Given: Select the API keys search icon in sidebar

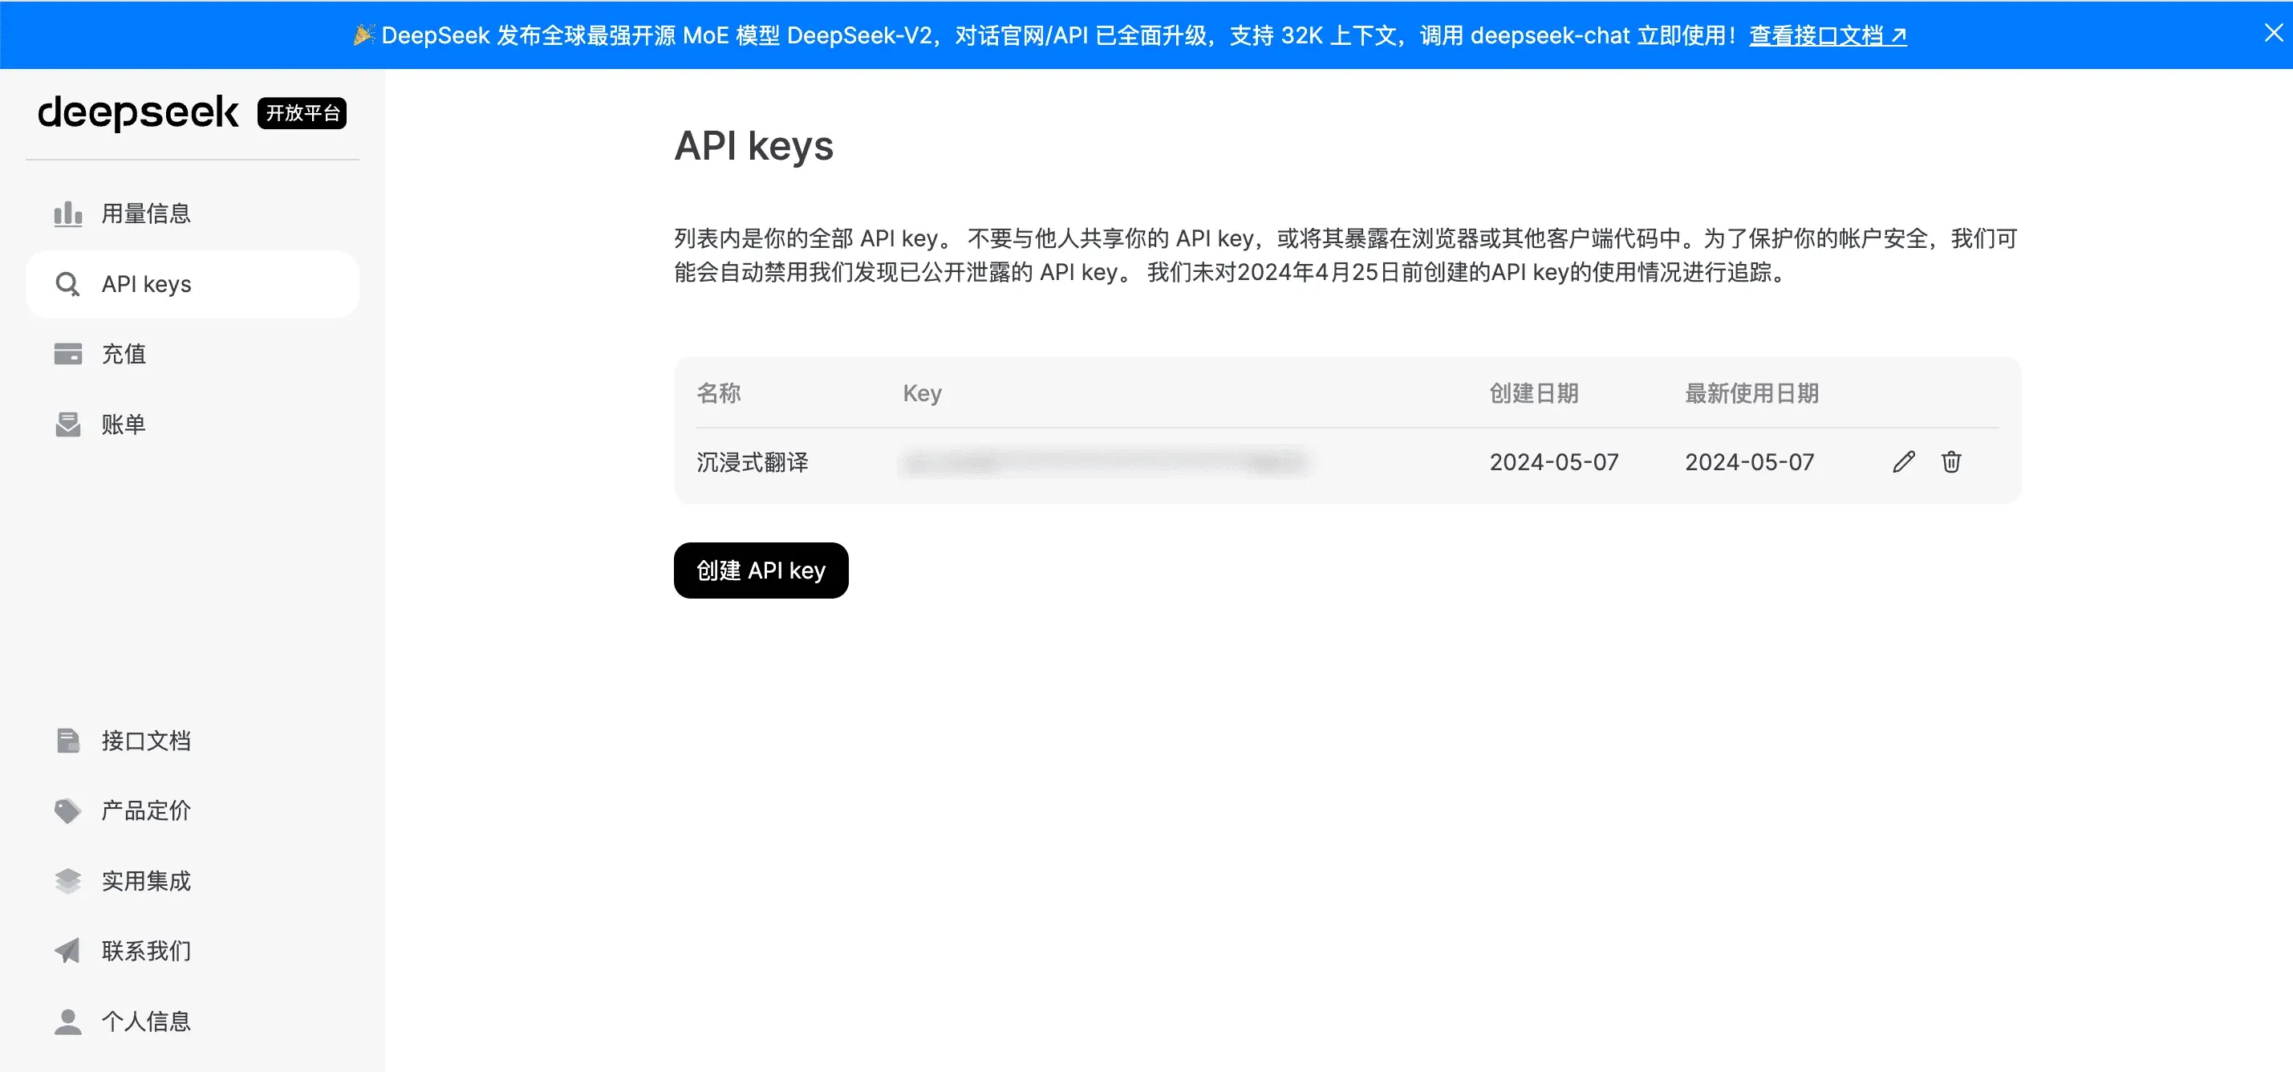Looking at the screenshot, I should [67, 283].
